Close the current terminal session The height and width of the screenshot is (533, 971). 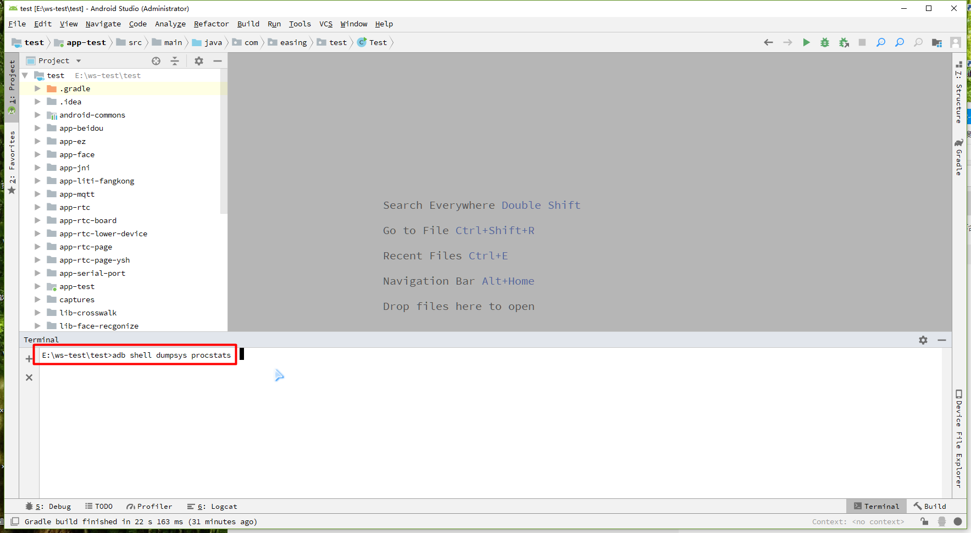point(29,377)
